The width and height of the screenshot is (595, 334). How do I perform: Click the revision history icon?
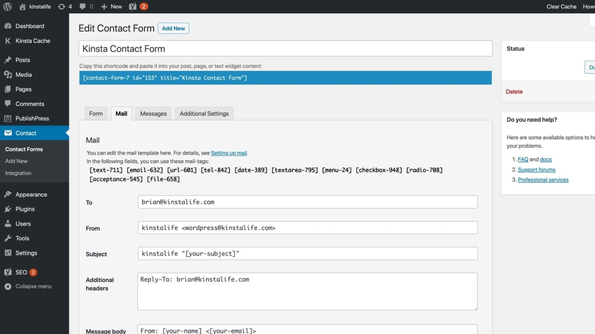coord(62,6)
